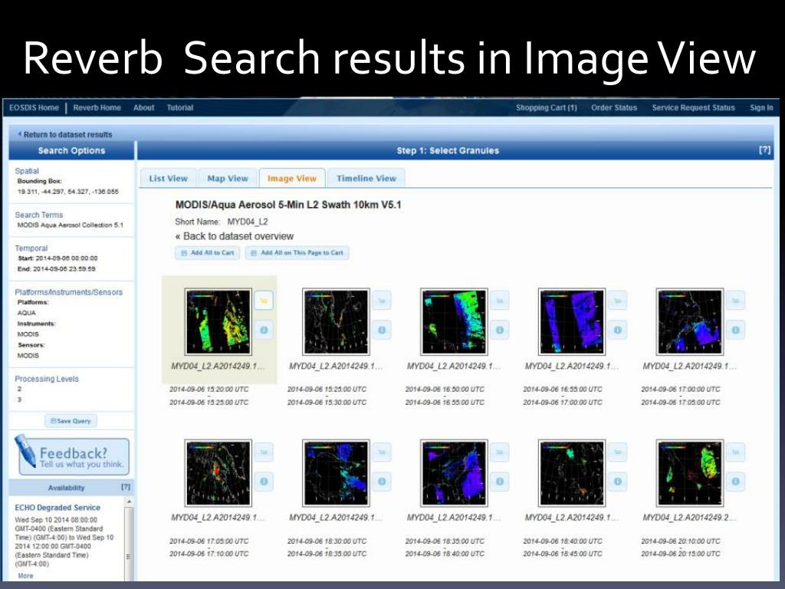The height and width of the screenshot is (589, 785).
Task: Open thumbnail of granule starting 16:55:00 UTC
Action: [x=572, y=321]
